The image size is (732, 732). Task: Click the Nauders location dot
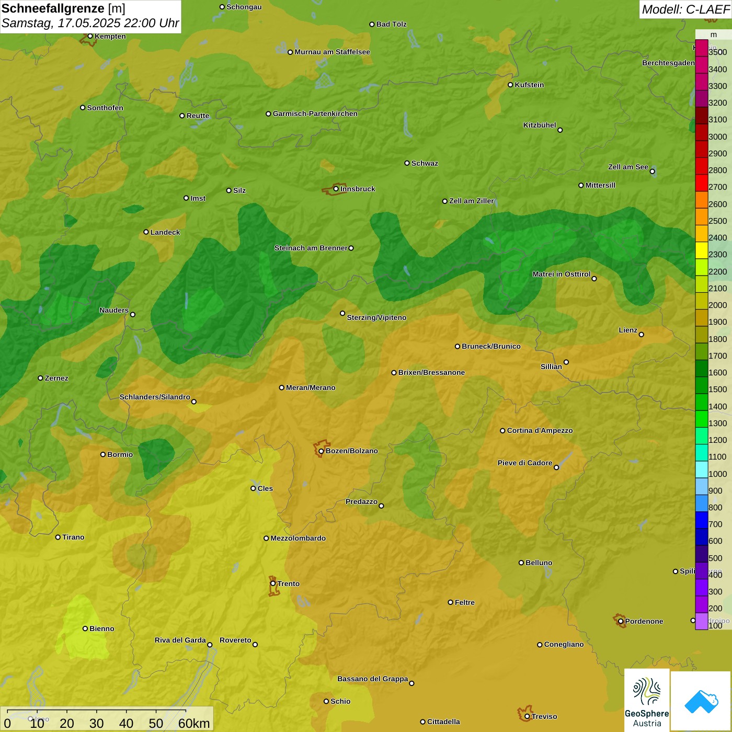tap(133, 315)
